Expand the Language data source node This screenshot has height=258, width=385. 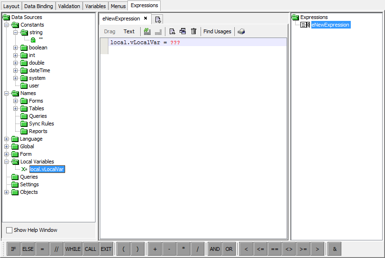coord(7,139)
